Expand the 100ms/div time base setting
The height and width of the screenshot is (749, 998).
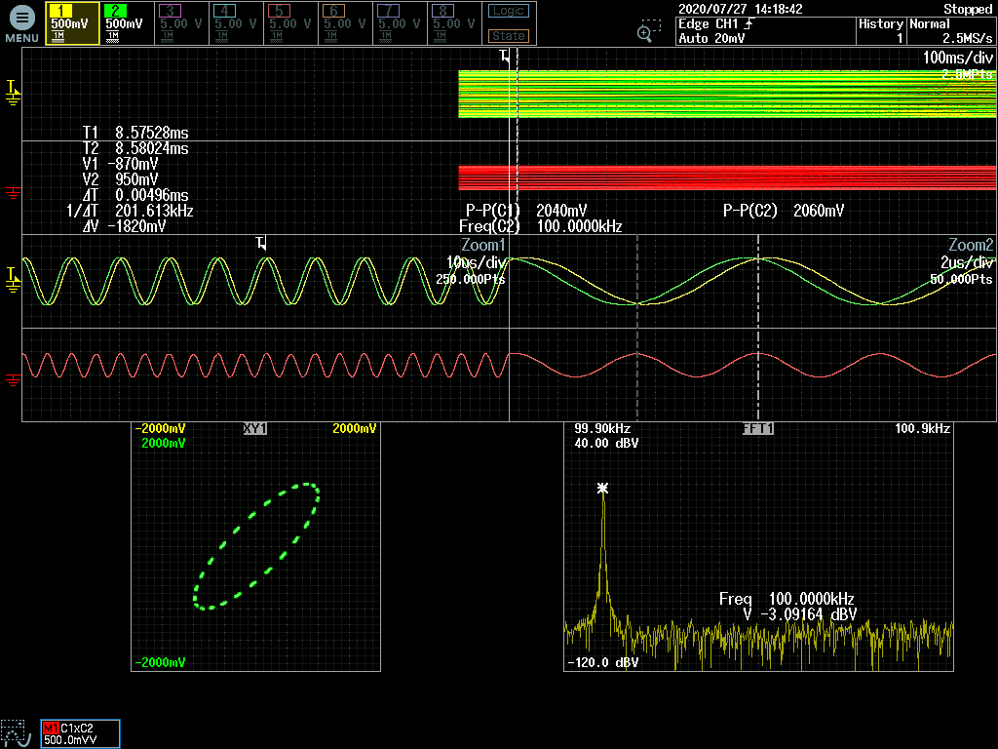tap(957, 58)
